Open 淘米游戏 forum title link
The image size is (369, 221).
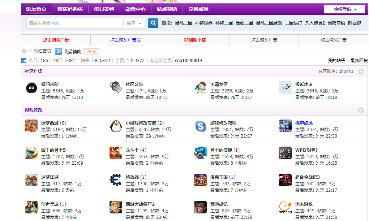click(x=304, y=204)
